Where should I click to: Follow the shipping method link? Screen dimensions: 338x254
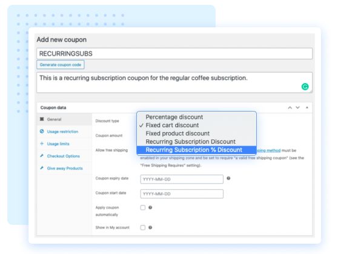coord(268,150)
